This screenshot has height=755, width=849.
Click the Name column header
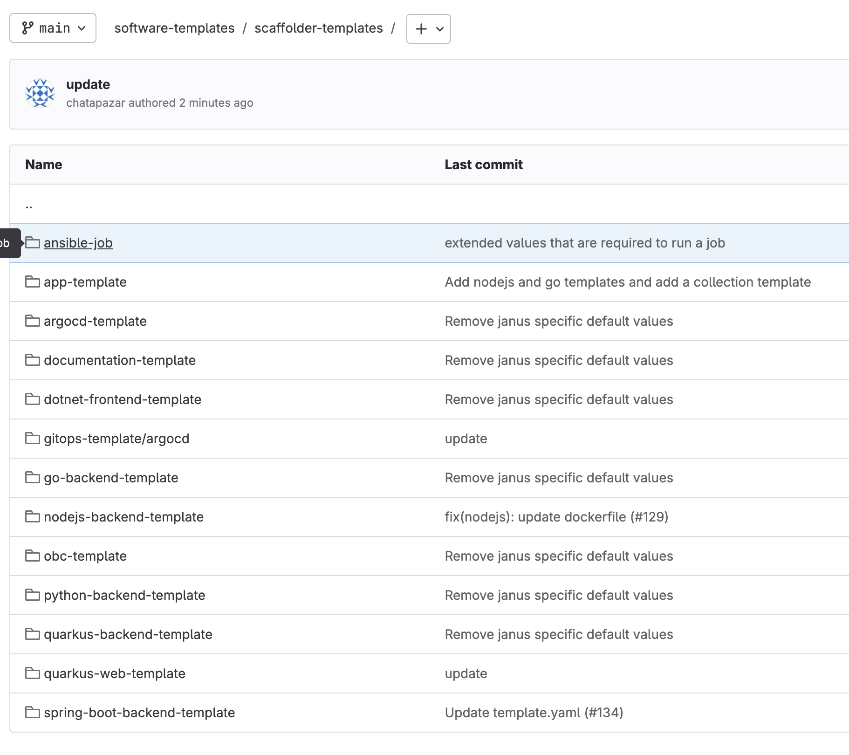coord(44,165)
